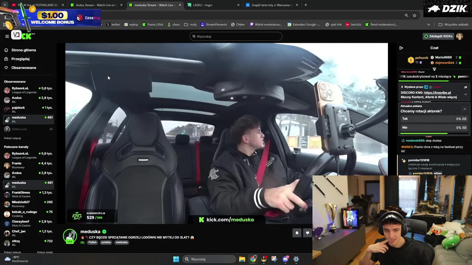Bookmark page with star icon
Viewport: 472px width, 265px height.
[x=414, y=15]
